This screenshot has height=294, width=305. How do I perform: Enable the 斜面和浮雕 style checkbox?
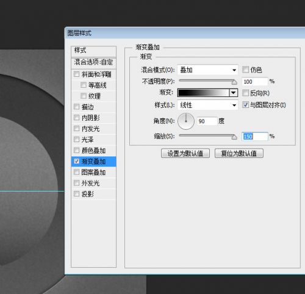(76, 74)
